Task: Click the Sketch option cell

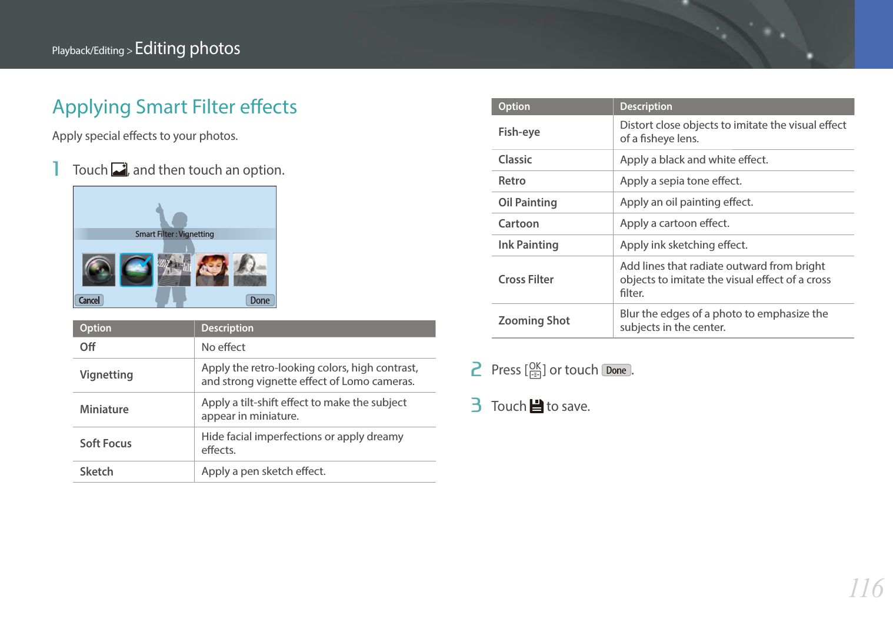Action: click(x=134, y=471)
